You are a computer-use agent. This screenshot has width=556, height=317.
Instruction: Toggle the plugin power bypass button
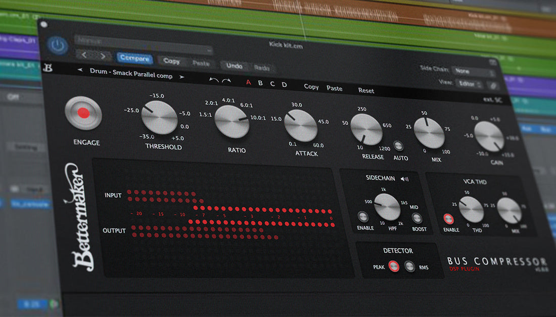tap(58, 45)
